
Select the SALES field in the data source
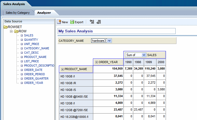(28, 35)
